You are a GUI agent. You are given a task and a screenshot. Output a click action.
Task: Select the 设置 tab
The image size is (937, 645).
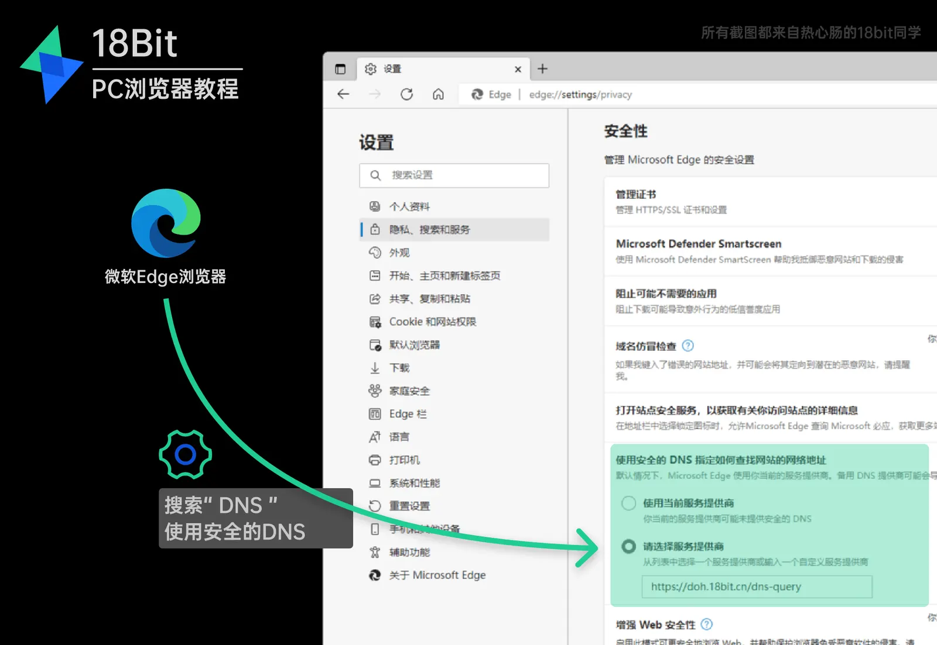coord(443,69)
